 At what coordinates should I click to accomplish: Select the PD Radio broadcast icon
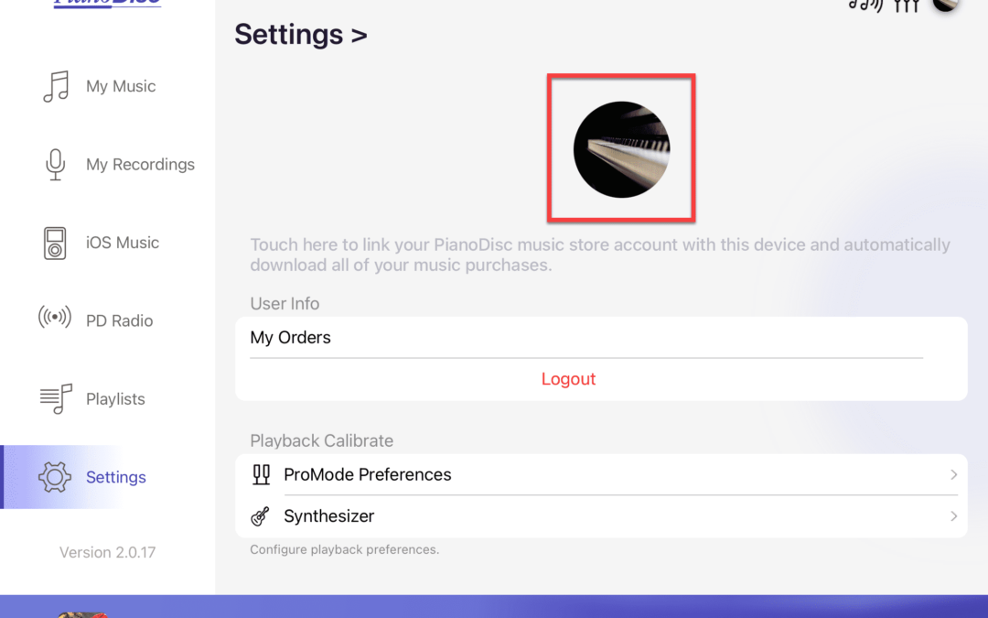pos(55,319)
